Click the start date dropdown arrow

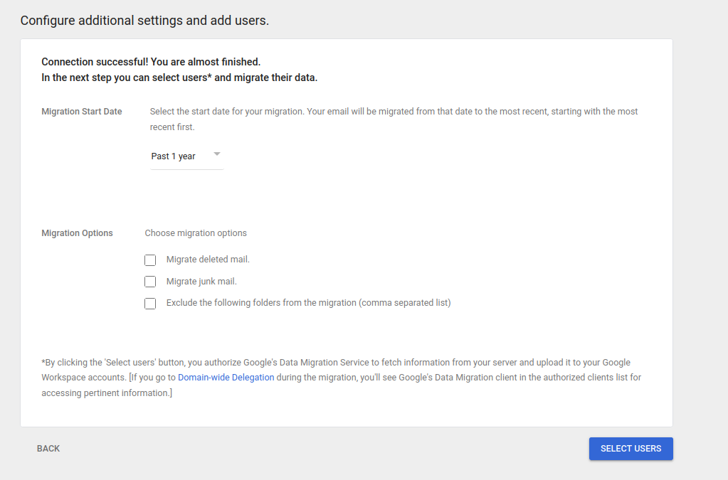(x=217, y=154)
